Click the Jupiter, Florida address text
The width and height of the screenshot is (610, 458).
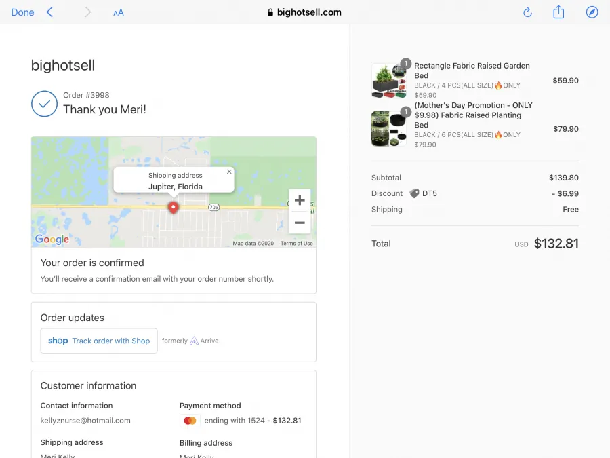click(x=176, y=187)
